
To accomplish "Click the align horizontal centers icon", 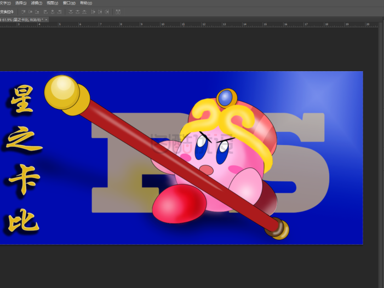I will (x=52, y=11).
